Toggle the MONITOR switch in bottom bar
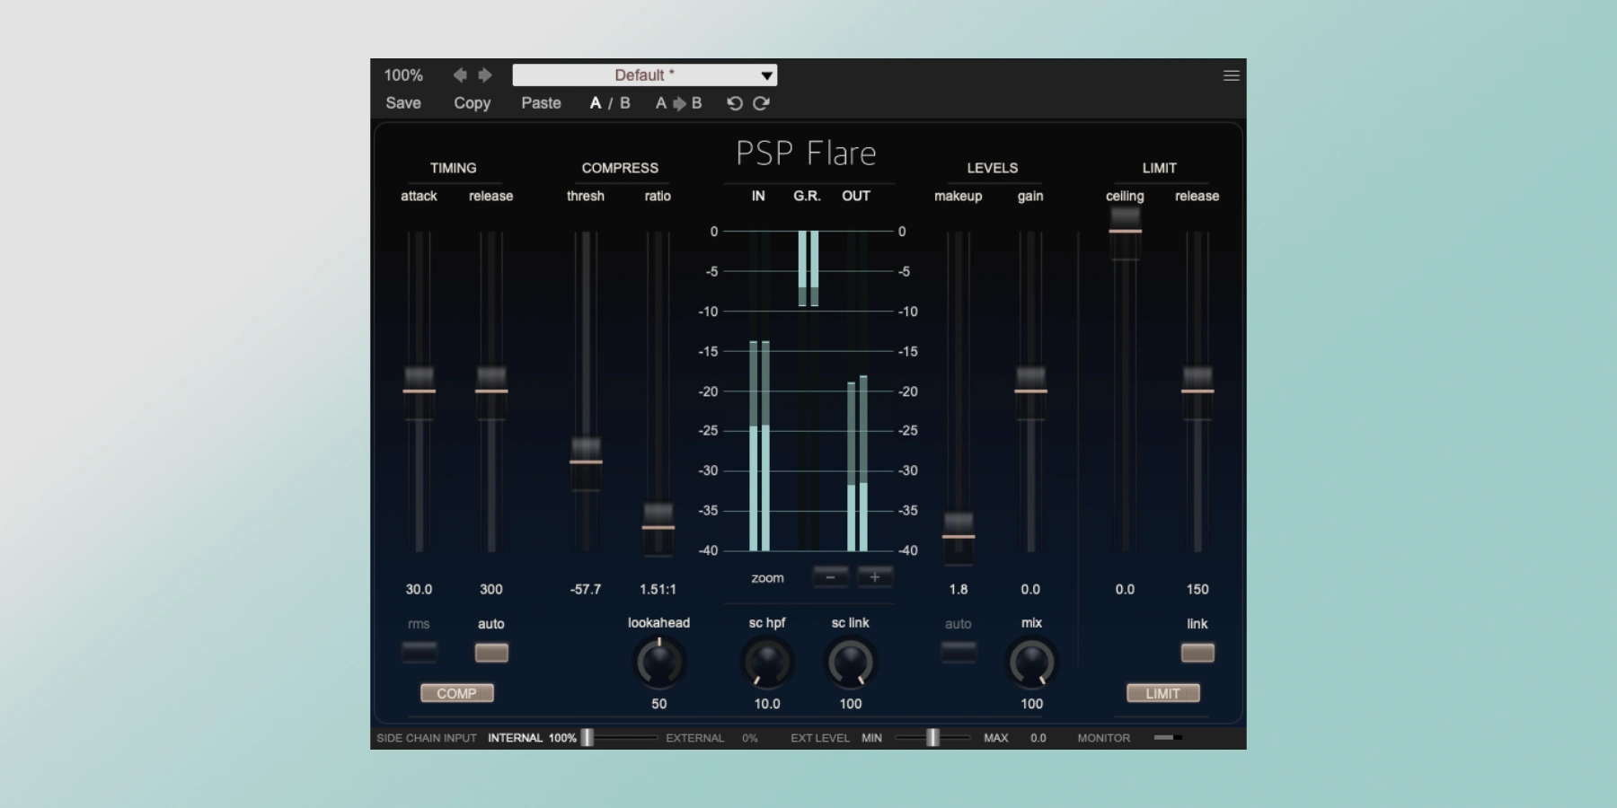Viewport: 1617px width, 808px height. click(1167, 738)
